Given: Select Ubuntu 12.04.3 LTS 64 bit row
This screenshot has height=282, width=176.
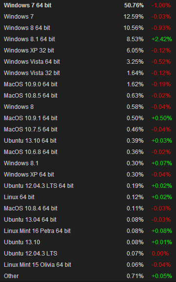Looking at the screenshot, I should point(88,185).
